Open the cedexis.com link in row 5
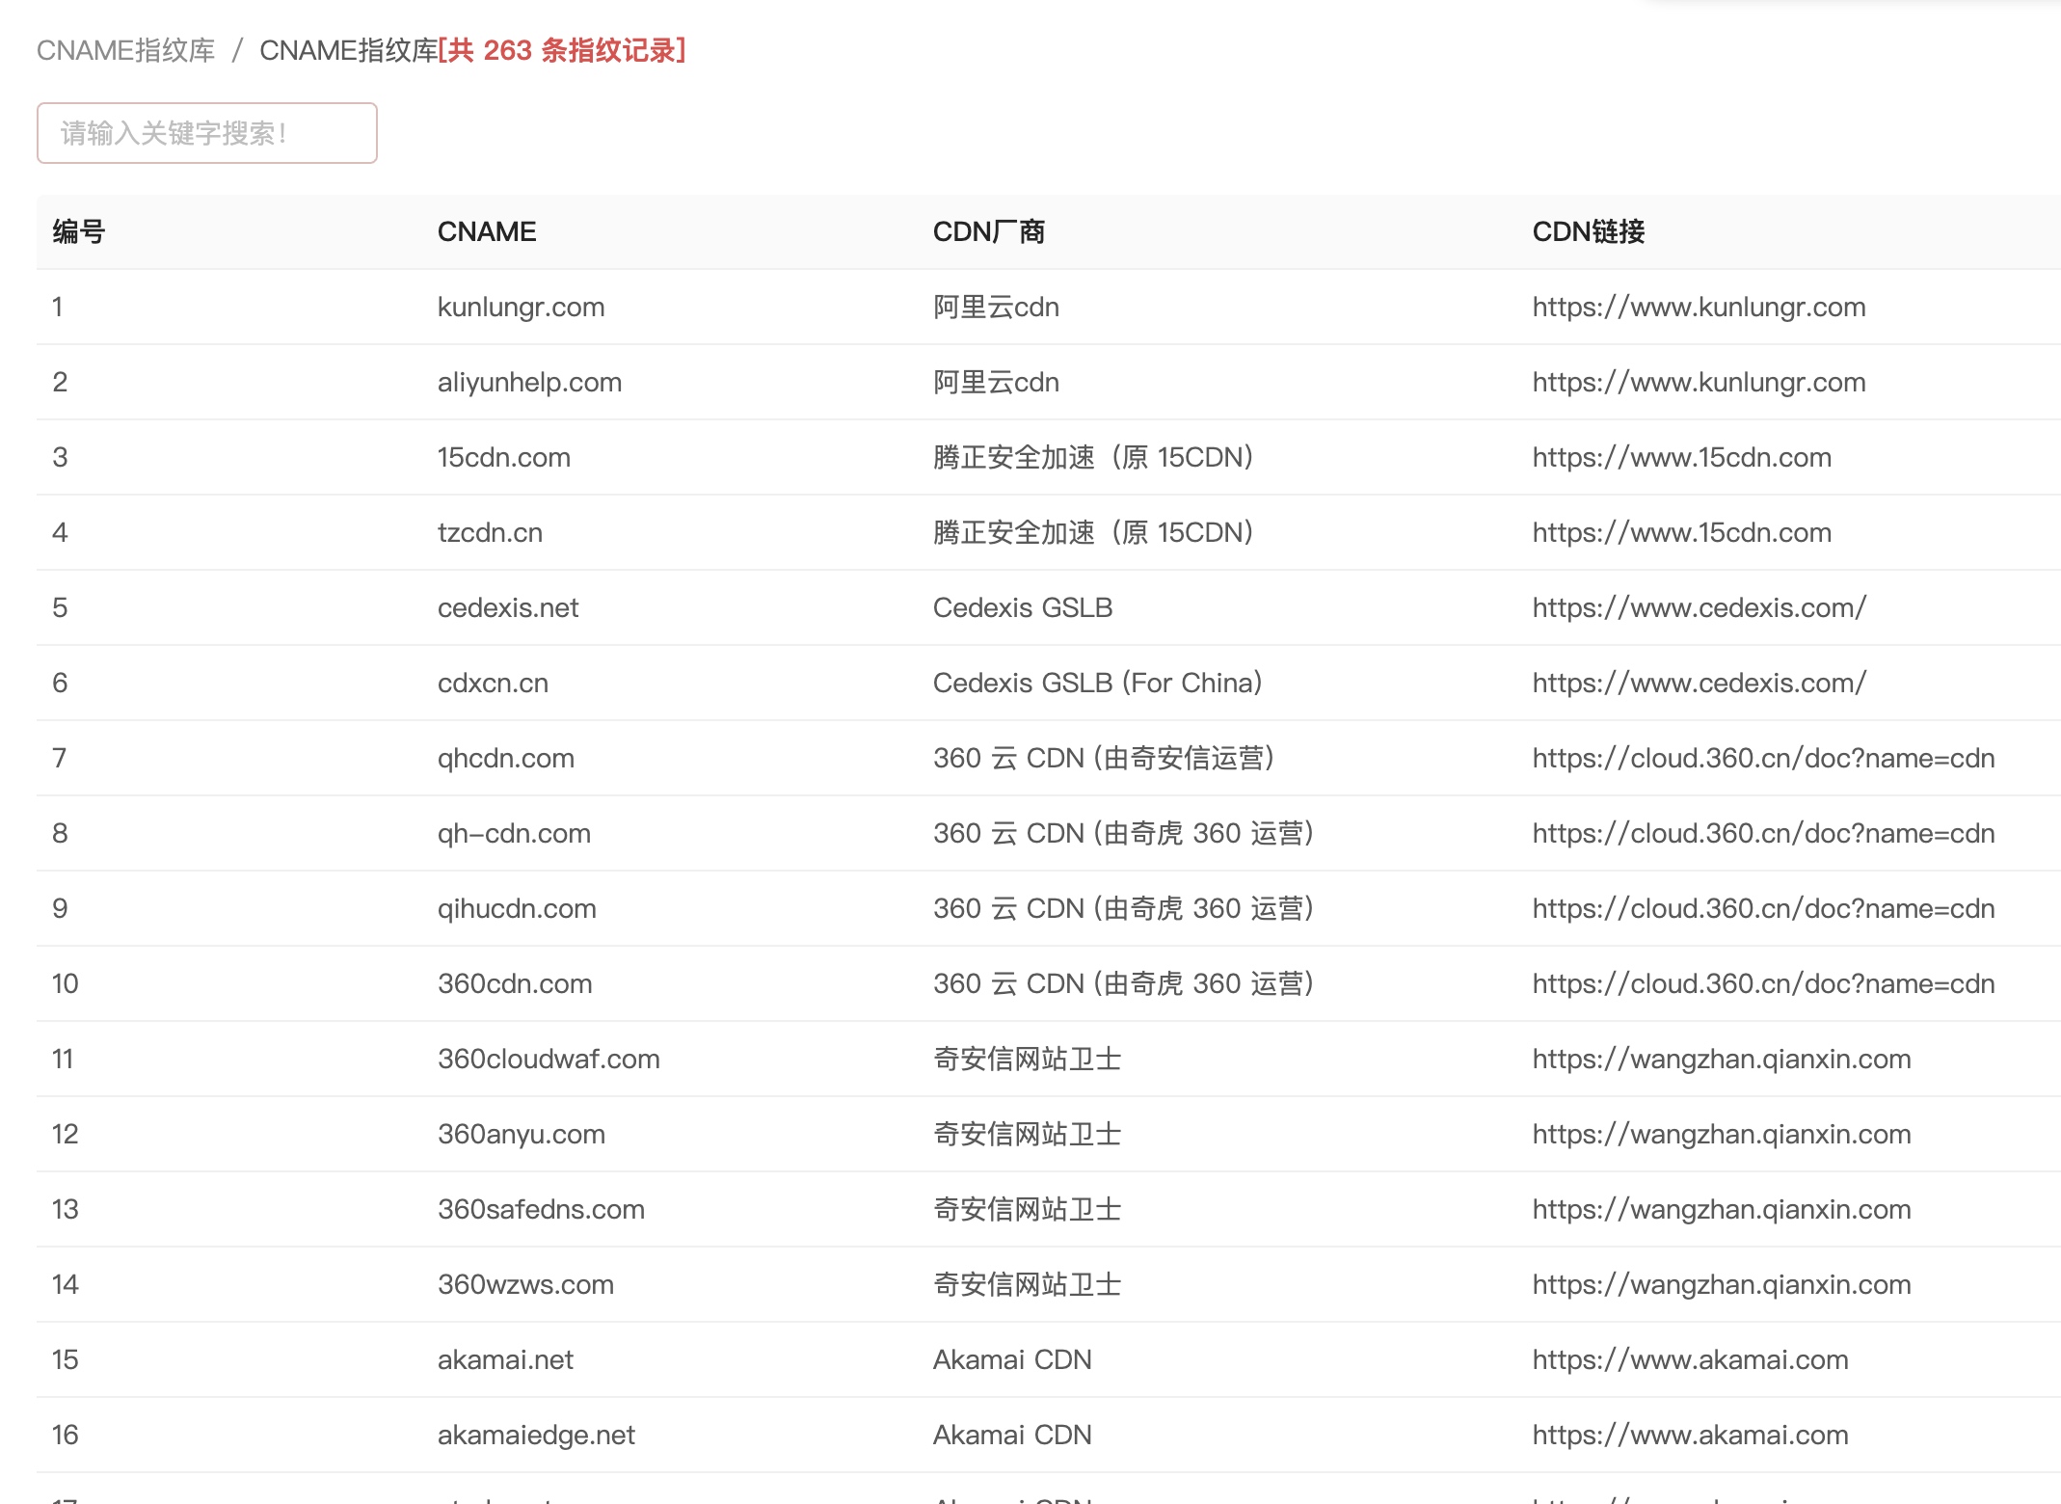Image resolution: width=2061 pixels, height=1504 pixels. click(x=1699, y=607)
